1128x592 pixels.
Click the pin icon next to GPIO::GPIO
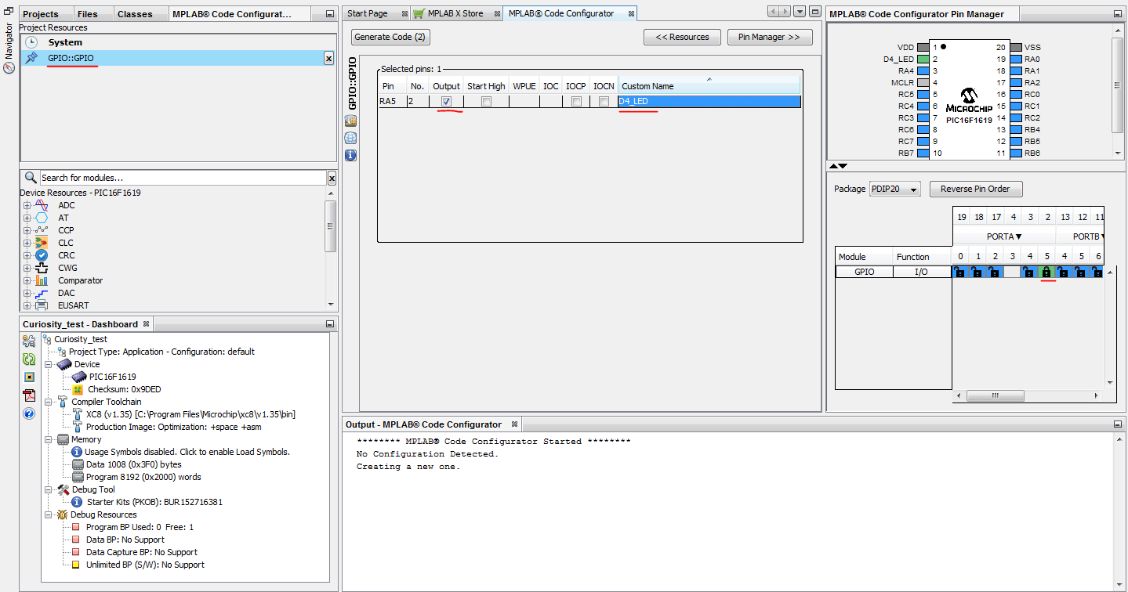tap(31, 58)
